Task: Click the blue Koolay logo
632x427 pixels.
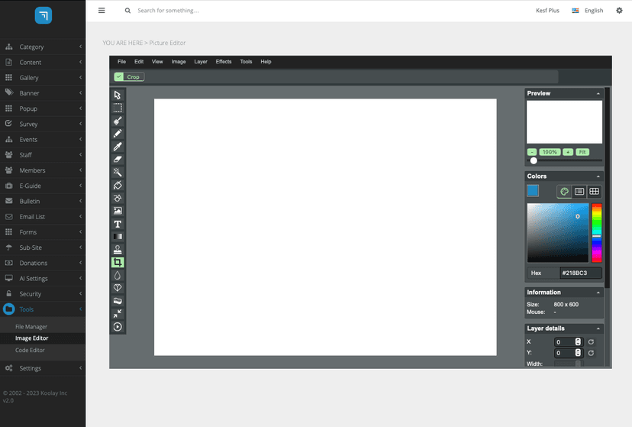Action: 44,15
